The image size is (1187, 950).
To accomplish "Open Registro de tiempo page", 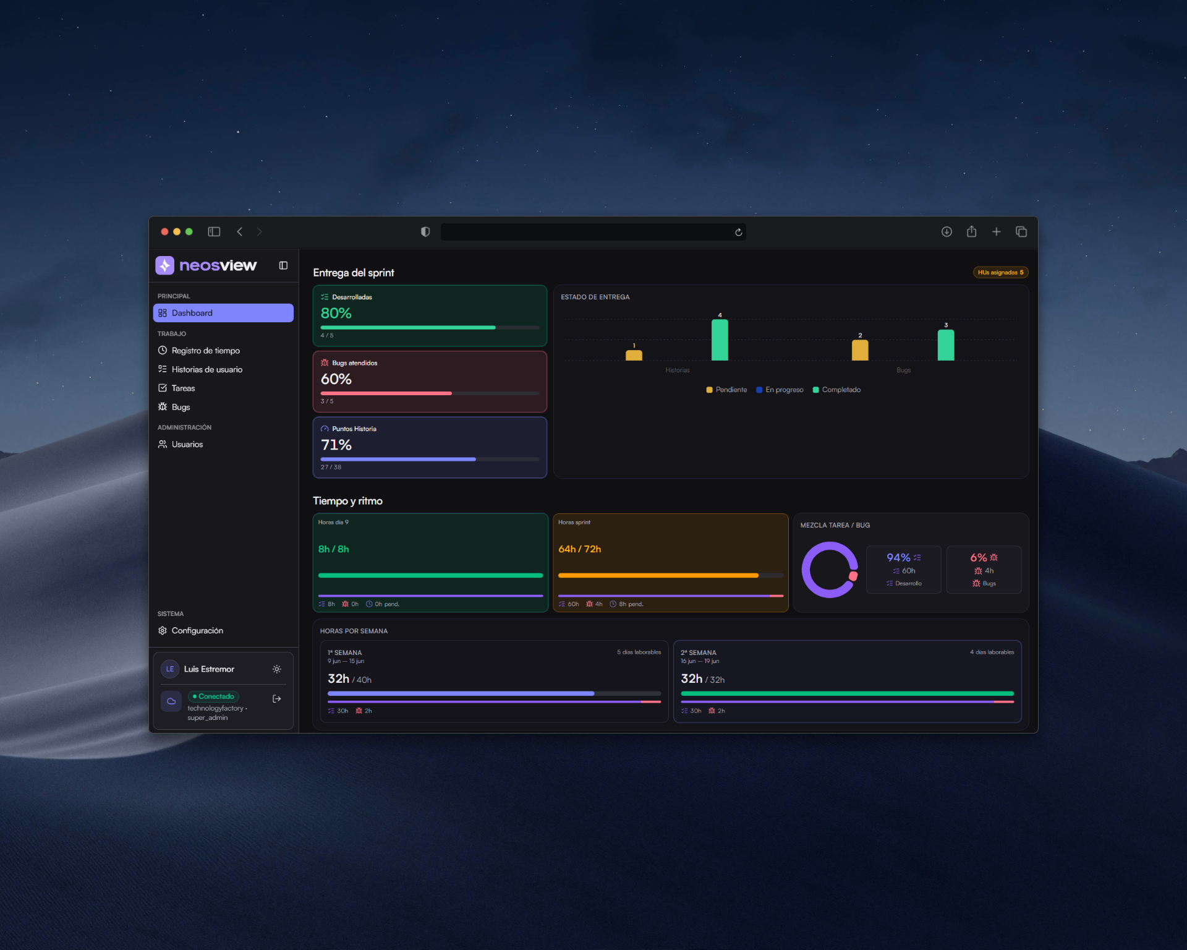I will (223, 351).
